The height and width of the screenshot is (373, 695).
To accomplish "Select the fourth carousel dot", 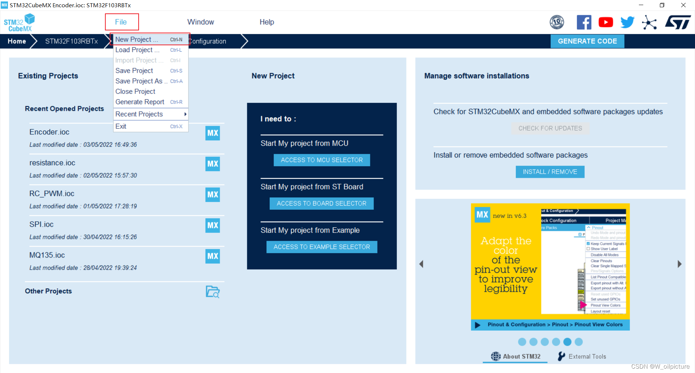I will 556,342.
